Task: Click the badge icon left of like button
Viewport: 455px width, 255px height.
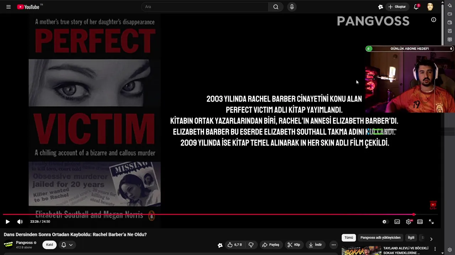Action: click(220, 245)
